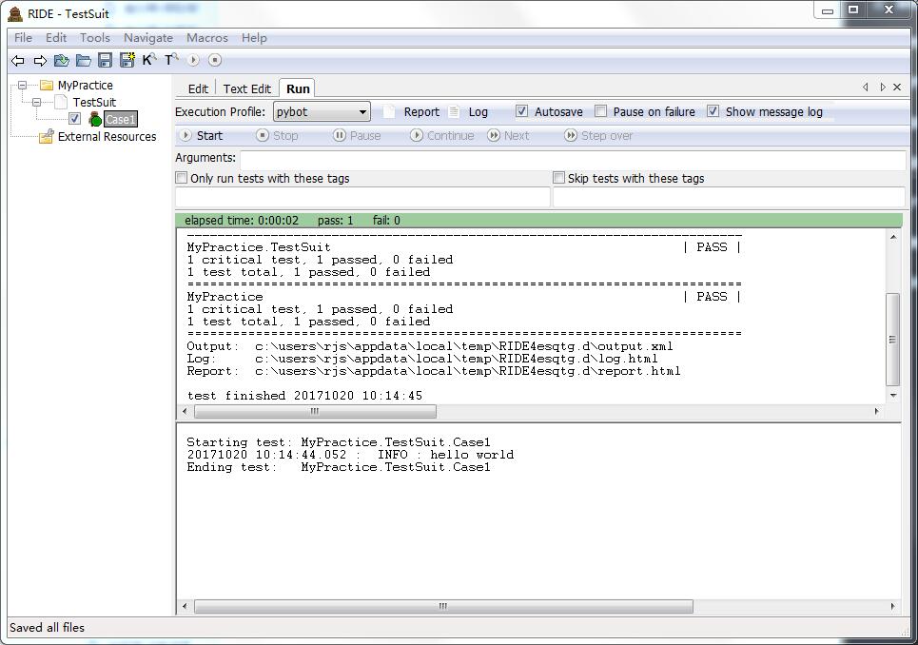The width and height of the screenshot is (918, 645).
Task: Open the Execution Profile pybot dropdown
Action: tap(322, 112)
